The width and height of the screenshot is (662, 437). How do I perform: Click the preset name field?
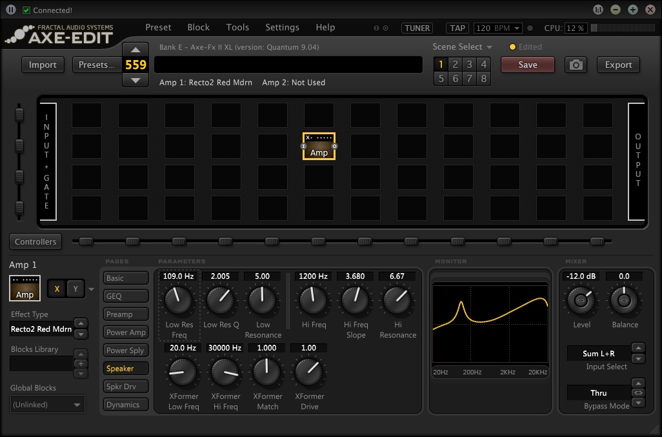coord(288,65)
